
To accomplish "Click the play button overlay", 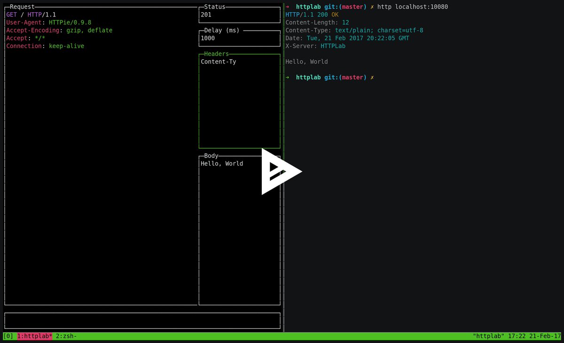I will click(281, 172).
